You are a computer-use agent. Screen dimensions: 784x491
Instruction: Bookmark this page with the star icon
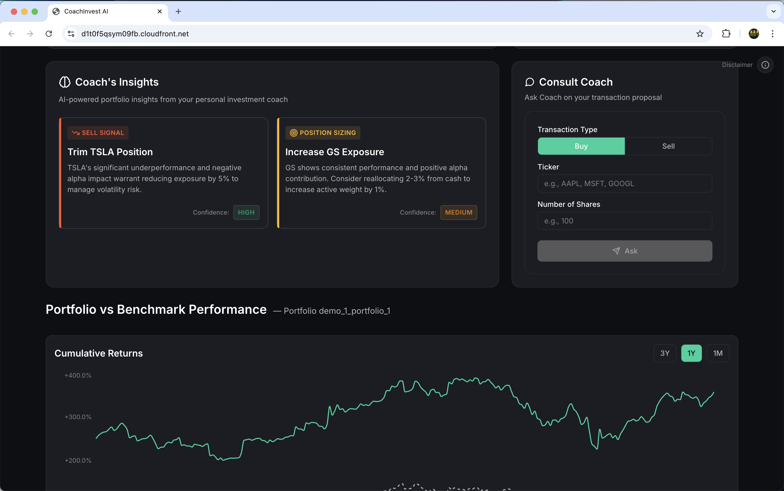[700, 34]
